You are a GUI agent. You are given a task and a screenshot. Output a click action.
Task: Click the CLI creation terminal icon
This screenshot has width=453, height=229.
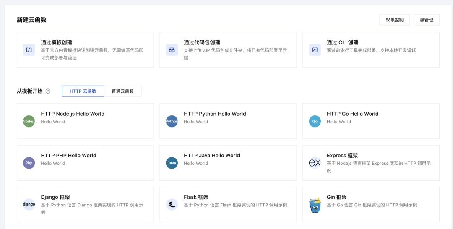pyautogui.click(x=315, y=50)
